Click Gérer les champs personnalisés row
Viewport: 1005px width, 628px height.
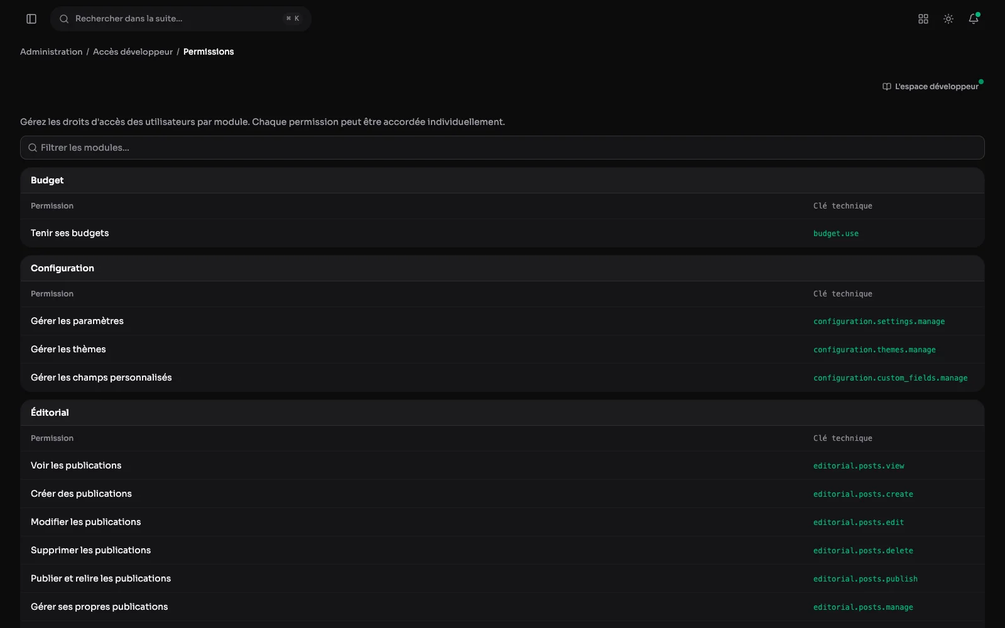point(503,377)
